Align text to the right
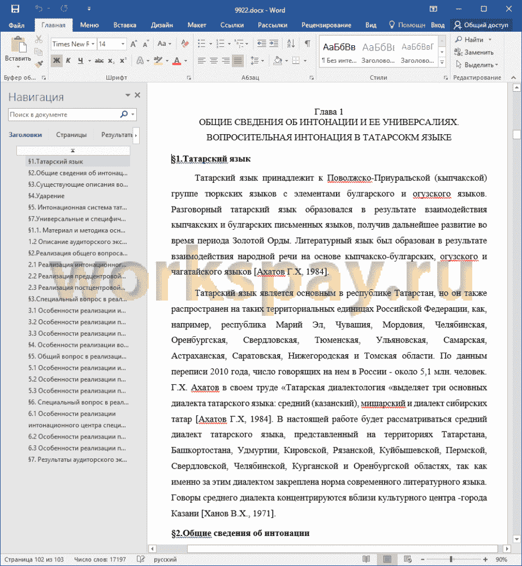This screenshot has width=522, height=566. [226, 61]
